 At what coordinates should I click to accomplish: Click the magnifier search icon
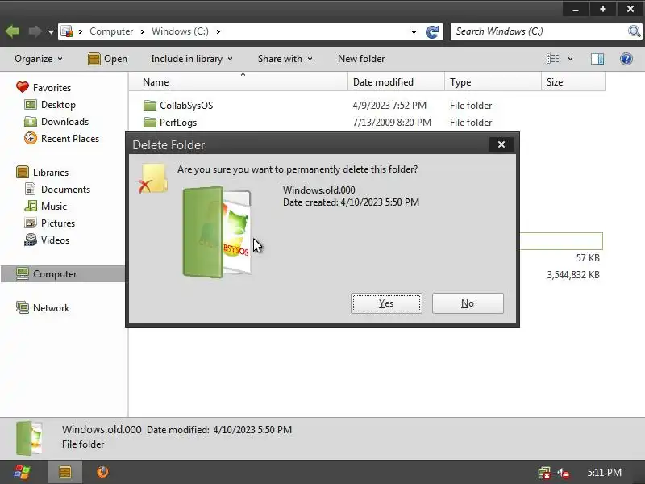(x=635, y=31)
